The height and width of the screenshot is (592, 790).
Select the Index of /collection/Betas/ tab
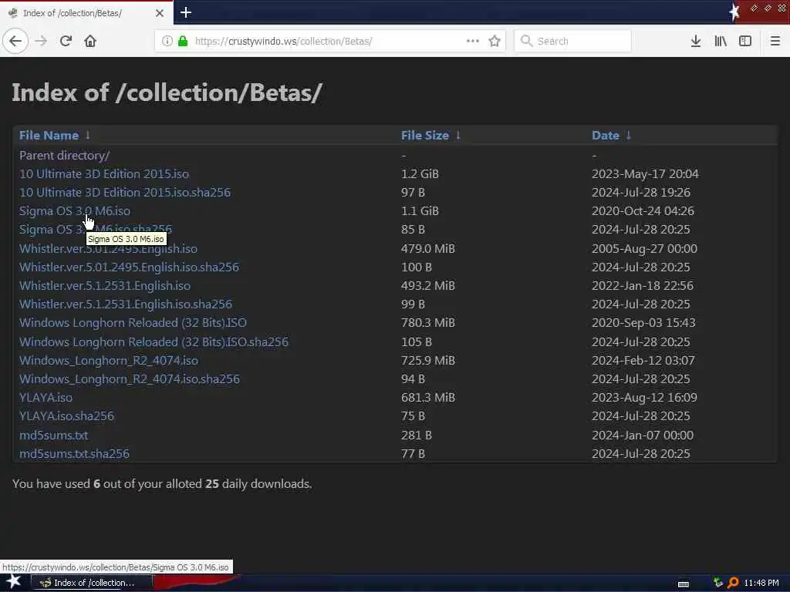(86, 13)
